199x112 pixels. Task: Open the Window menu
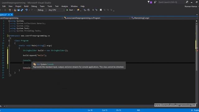point(74,6)
